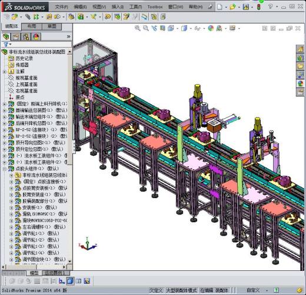The image size is (306, 295).
Task: Toggle the blue 3D view cube icon in bottom toolbar
Action: pos(70,281)
